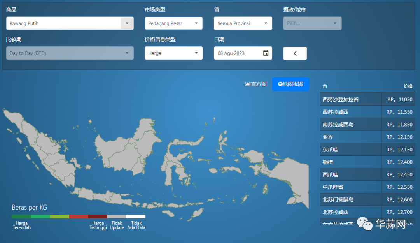Click the dark red Harga Tertinggi legend swatch

[98, 217]
